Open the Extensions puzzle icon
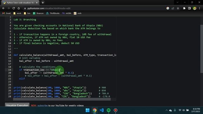The height and width of the screenshot is (114, 203). [x=184, y=8]
